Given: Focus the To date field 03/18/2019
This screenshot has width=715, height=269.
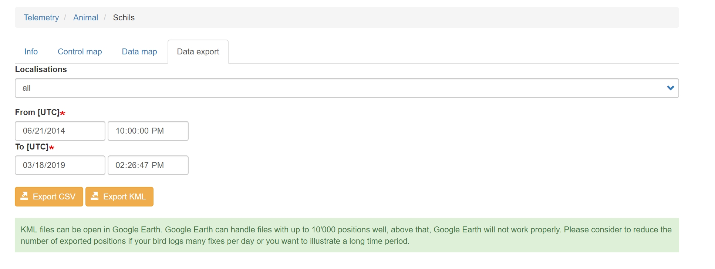Looking at the screenshot, I should click(x=60, y=165).
